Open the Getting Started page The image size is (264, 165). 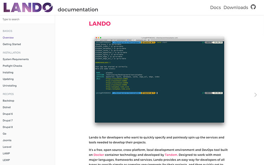12,44
